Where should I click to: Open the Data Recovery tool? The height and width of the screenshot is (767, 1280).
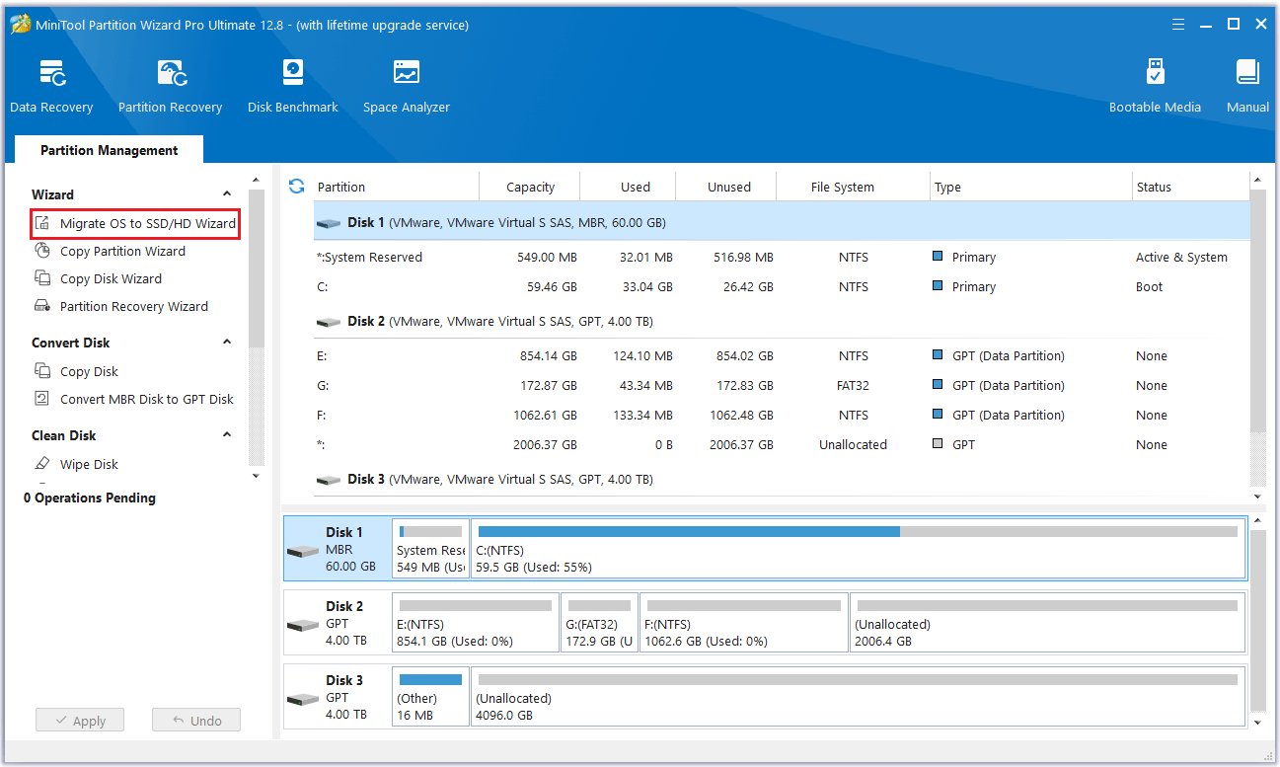pos(51,87)
